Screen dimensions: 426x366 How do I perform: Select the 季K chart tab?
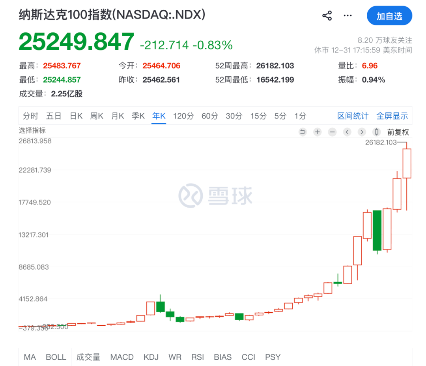pyautogui.click(x=138, y=116)
